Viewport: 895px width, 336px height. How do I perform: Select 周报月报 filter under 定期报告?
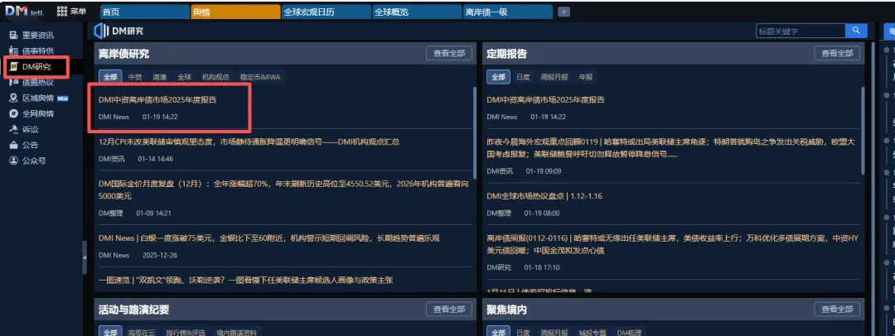pos(554,77)
